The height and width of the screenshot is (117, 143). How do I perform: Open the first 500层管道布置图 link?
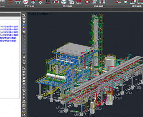9,32
